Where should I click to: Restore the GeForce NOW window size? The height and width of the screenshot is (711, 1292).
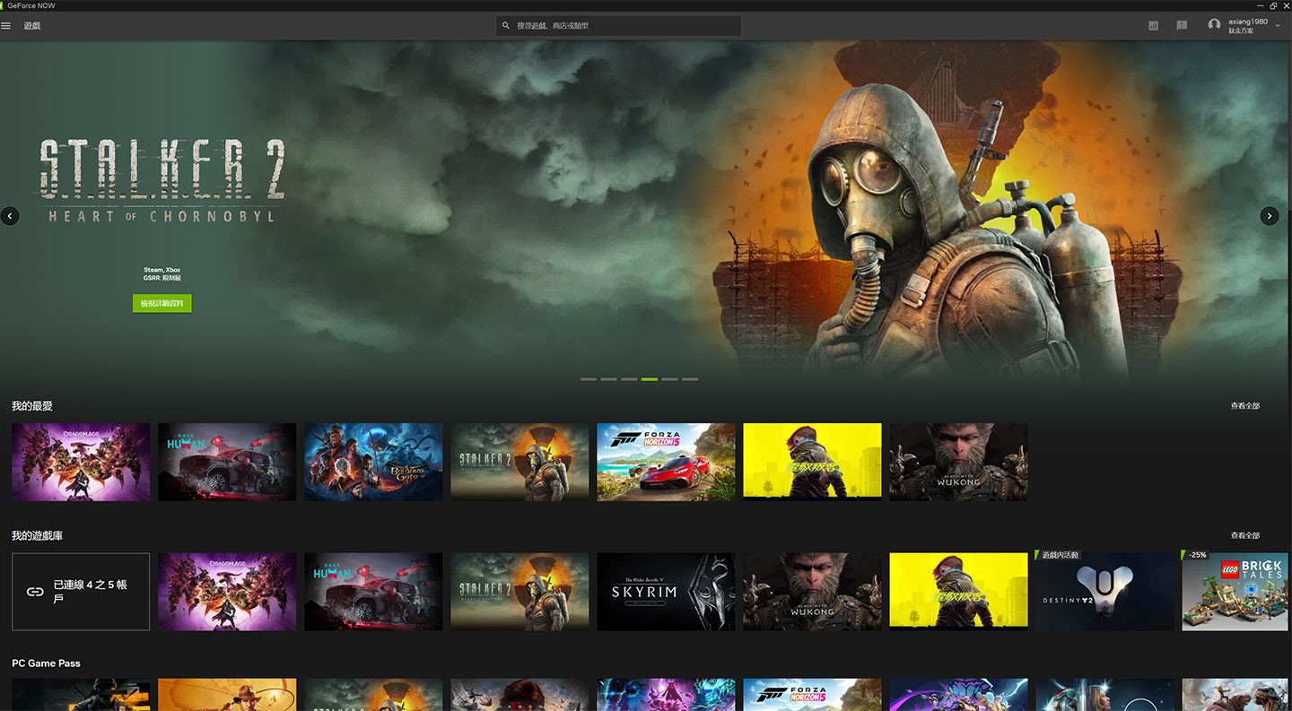pos(1273,5)
